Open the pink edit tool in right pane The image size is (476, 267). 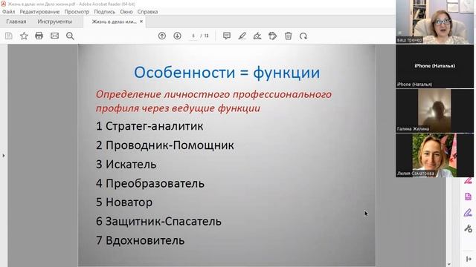point(468,181)
